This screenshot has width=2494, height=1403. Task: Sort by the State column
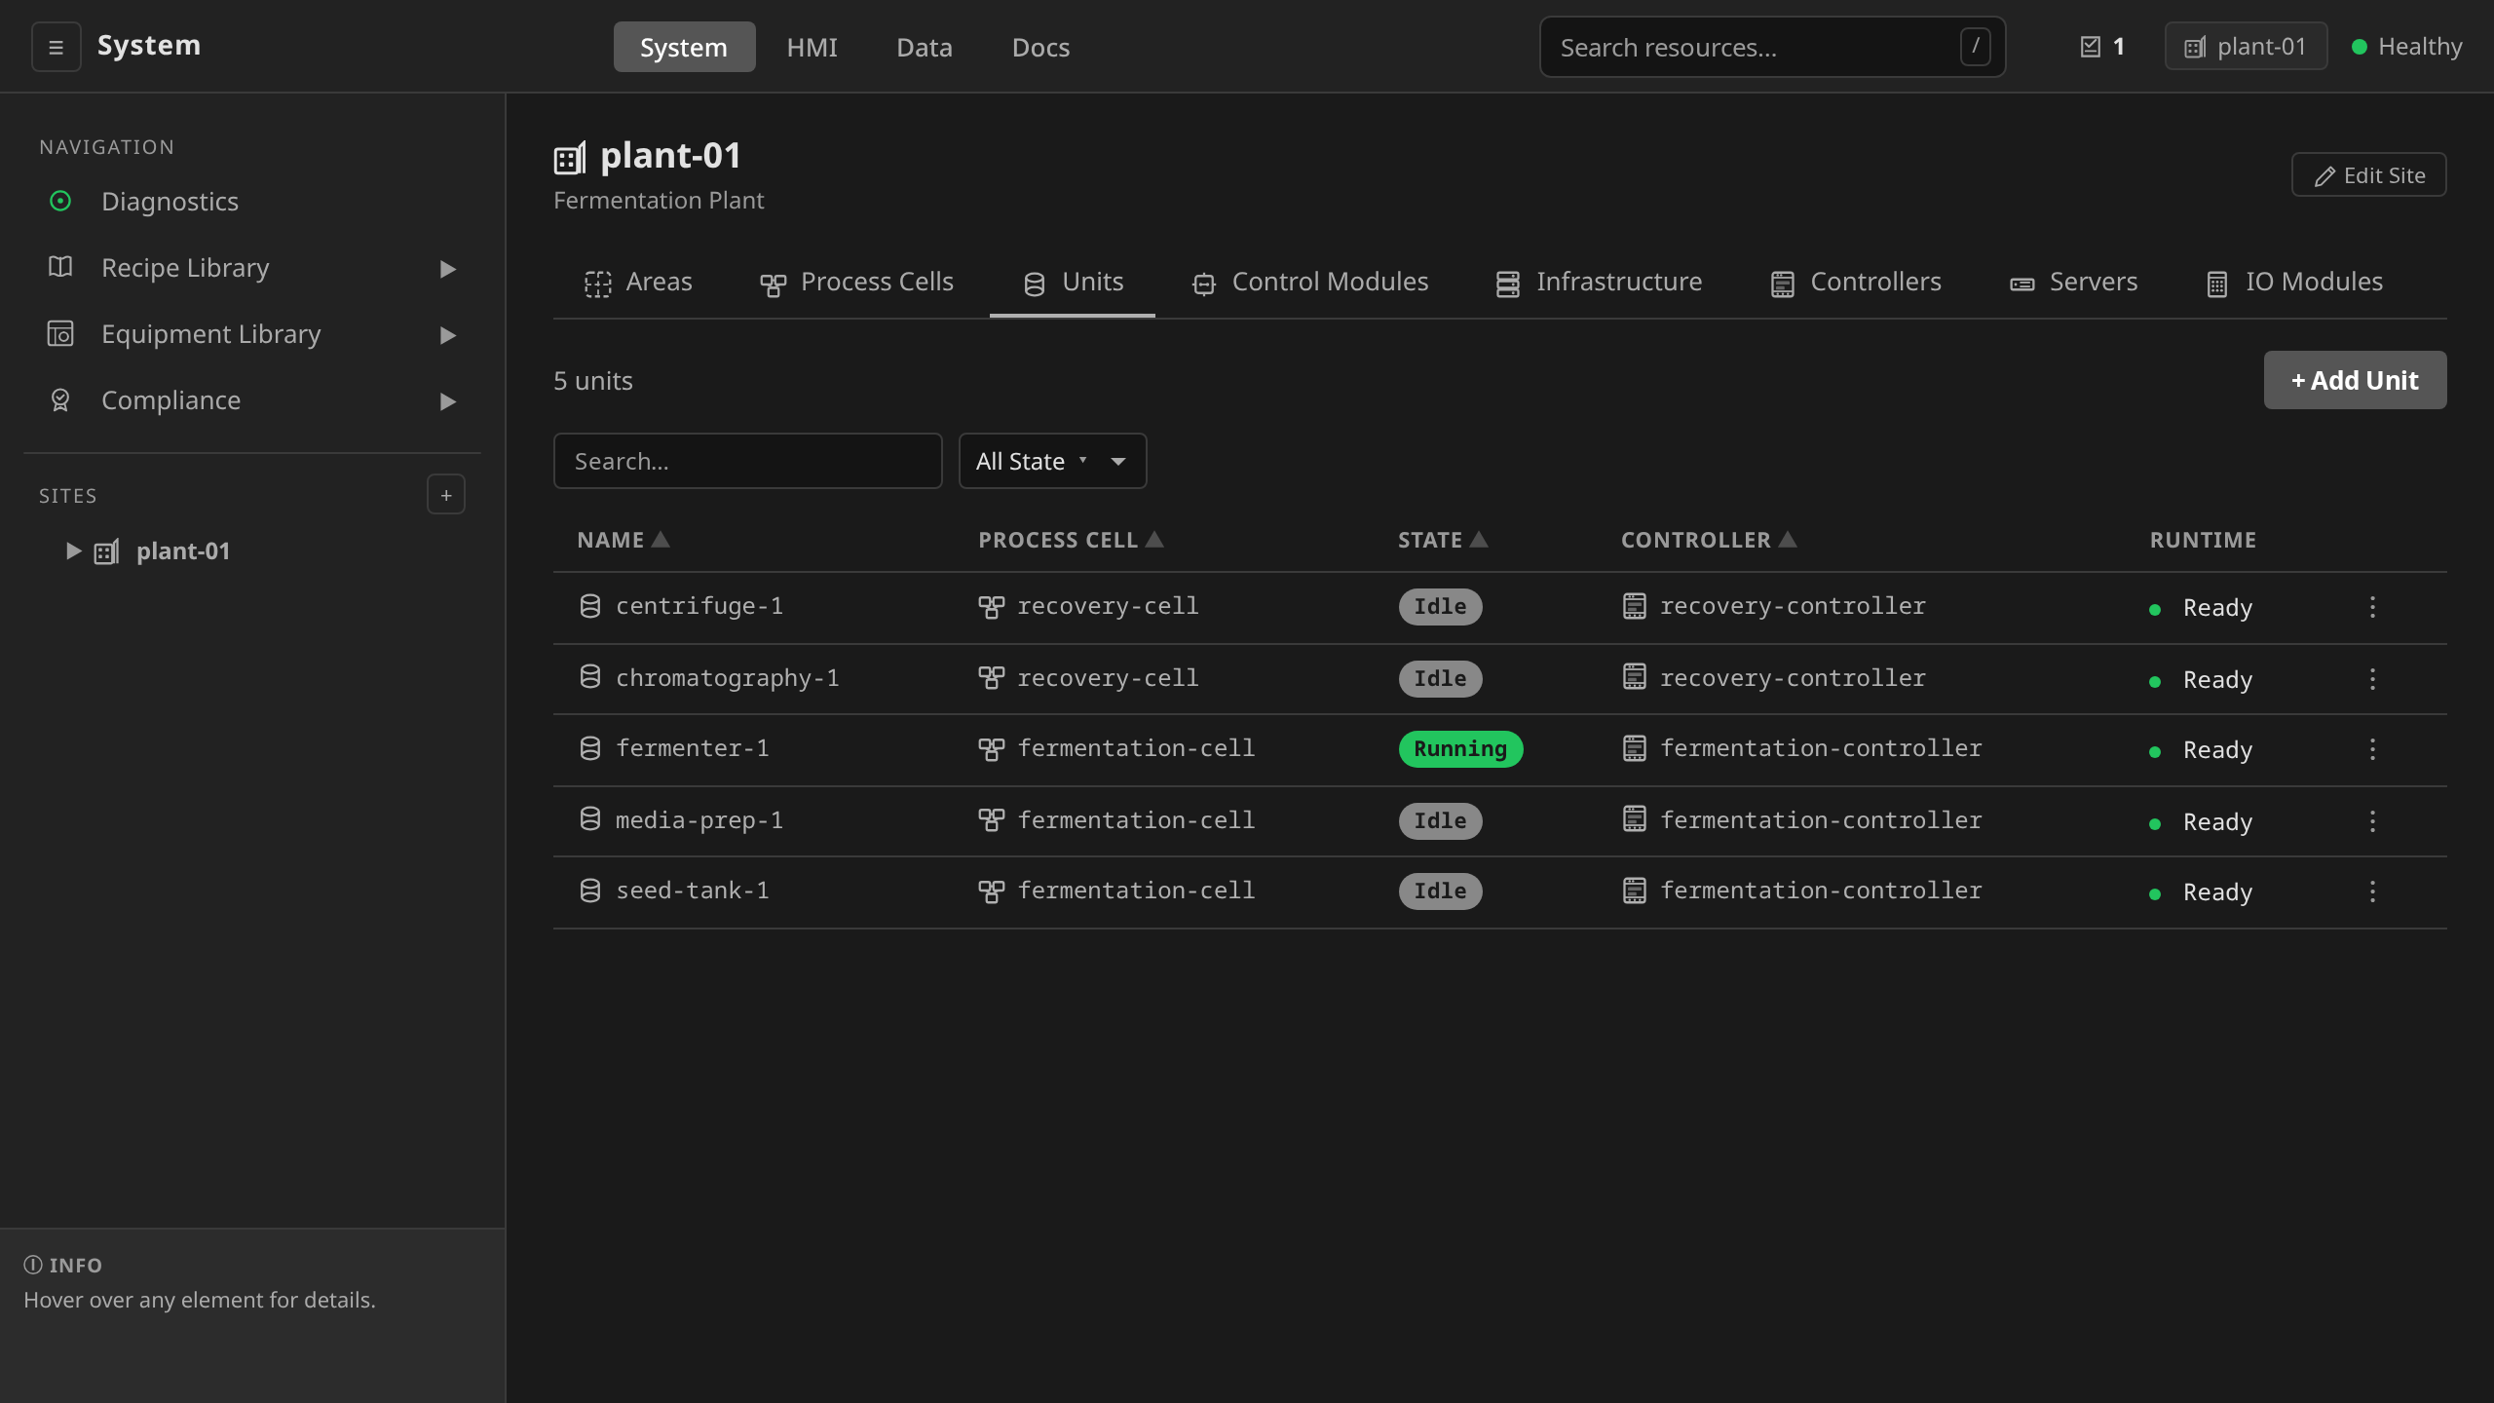1443,540
